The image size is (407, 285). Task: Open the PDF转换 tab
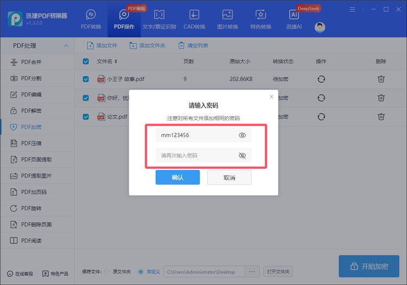click(x=91, y=19)
